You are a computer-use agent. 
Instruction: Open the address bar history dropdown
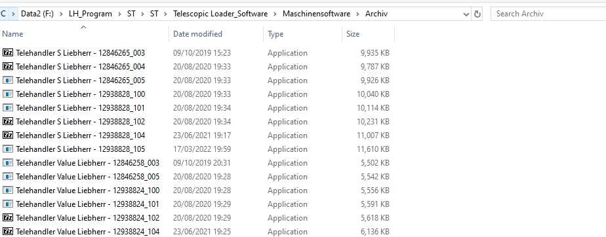point(466,14)
